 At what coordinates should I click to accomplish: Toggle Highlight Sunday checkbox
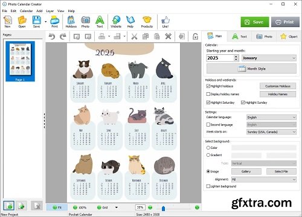tap(243, 102)
